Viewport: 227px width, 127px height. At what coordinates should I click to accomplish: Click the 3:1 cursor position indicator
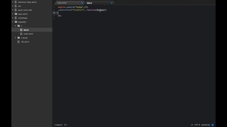(x=66, y=125)
